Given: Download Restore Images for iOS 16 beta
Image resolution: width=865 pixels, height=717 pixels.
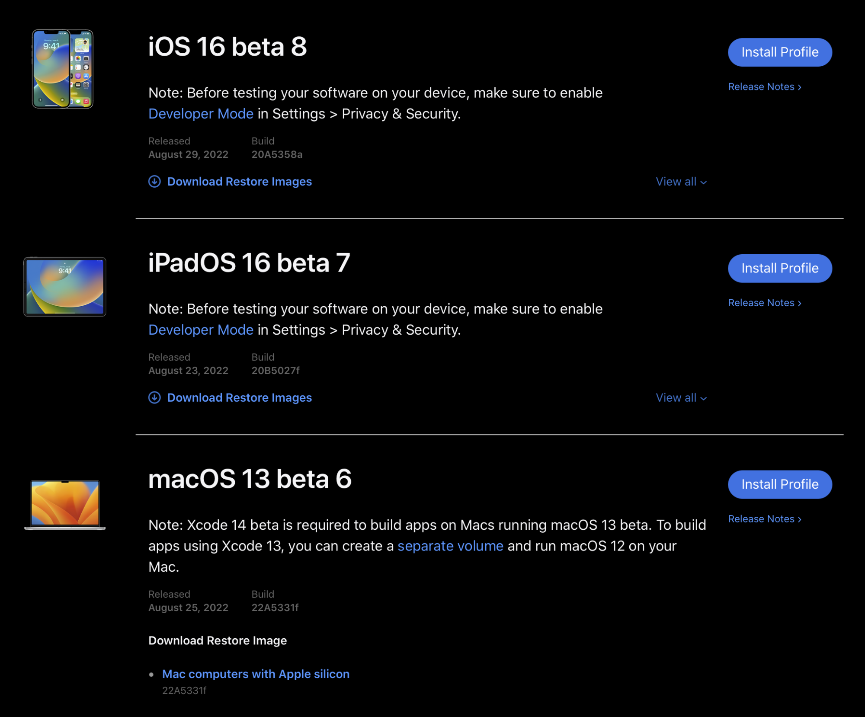Looking at the screenshot, I should tap(239, 182).
